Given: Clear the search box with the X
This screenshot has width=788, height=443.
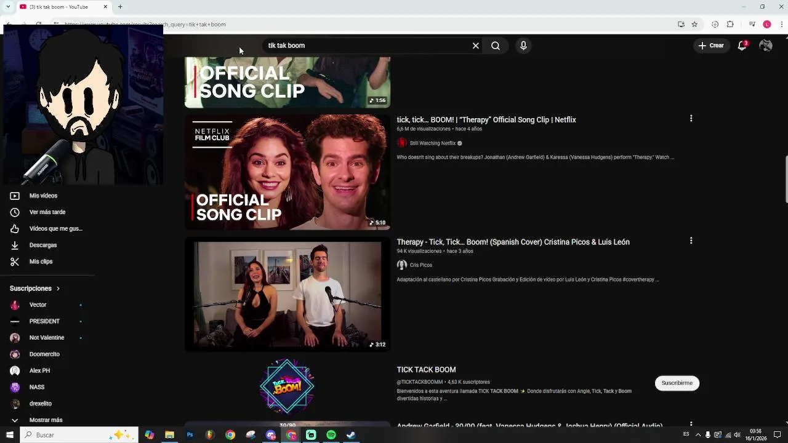Looking at the screenshot, I should point(475,46).
